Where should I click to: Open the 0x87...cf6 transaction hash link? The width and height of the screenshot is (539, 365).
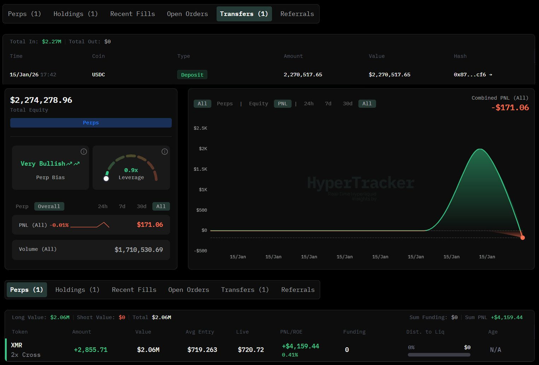[x=470, y=75]
